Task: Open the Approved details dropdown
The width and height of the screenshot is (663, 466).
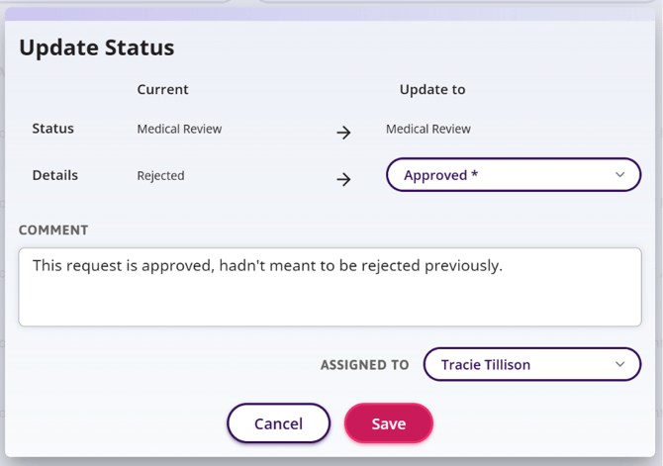Action: click(x=513, y=175)
